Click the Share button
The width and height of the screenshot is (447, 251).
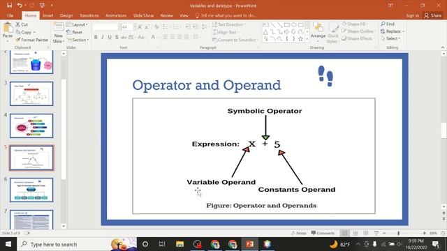coord(433,15)
